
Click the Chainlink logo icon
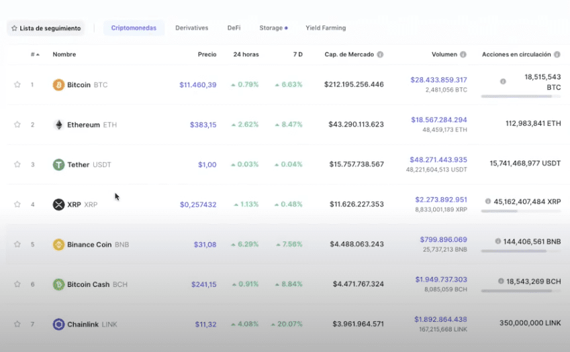58,324
